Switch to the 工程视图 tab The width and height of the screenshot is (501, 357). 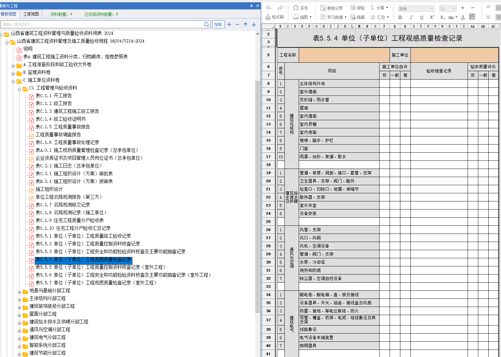point(31,14)
